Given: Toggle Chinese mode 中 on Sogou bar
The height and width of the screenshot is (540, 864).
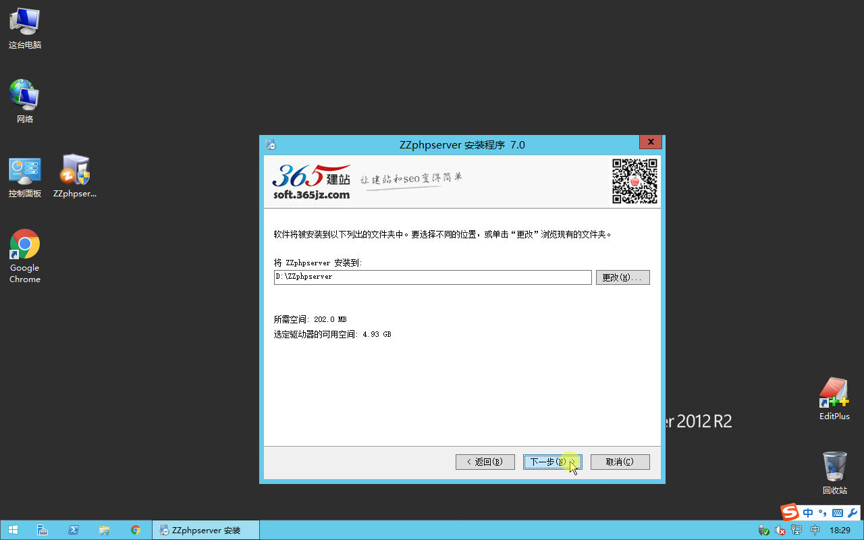Looking at the screenshot, I should pyautogui.click(x=807, y=513).
